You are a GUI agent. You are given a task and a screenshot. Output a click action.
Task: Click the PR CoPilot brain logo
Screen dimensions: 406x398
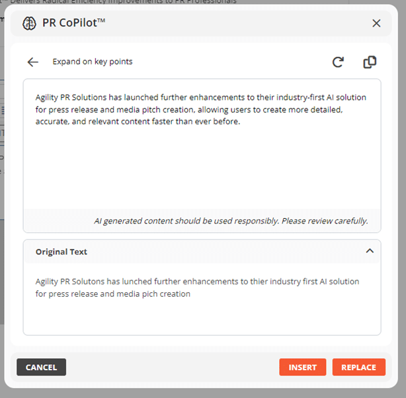pos(29,24)
